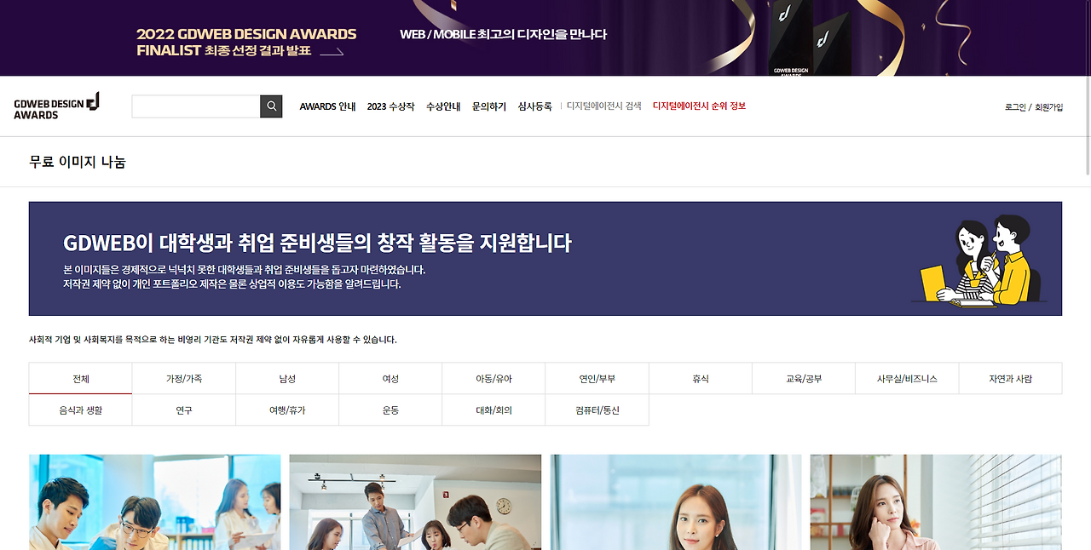Open the first team meeting photo thumbnail
The image size is (1091, 550).
pos(154,501)
